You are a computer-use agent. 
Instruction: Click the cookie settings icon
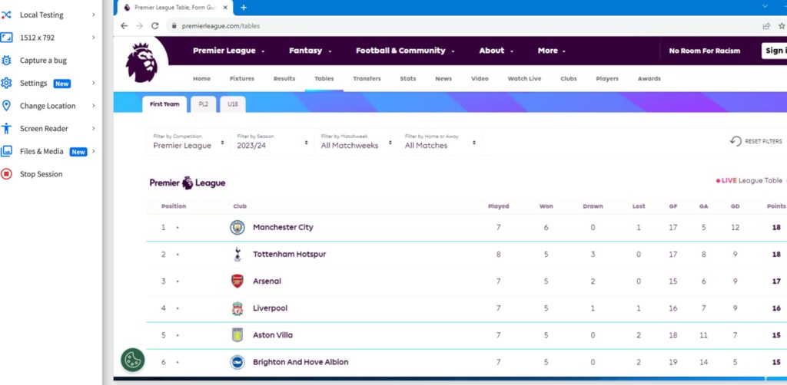pyautogui.click(x=132, y=360)
